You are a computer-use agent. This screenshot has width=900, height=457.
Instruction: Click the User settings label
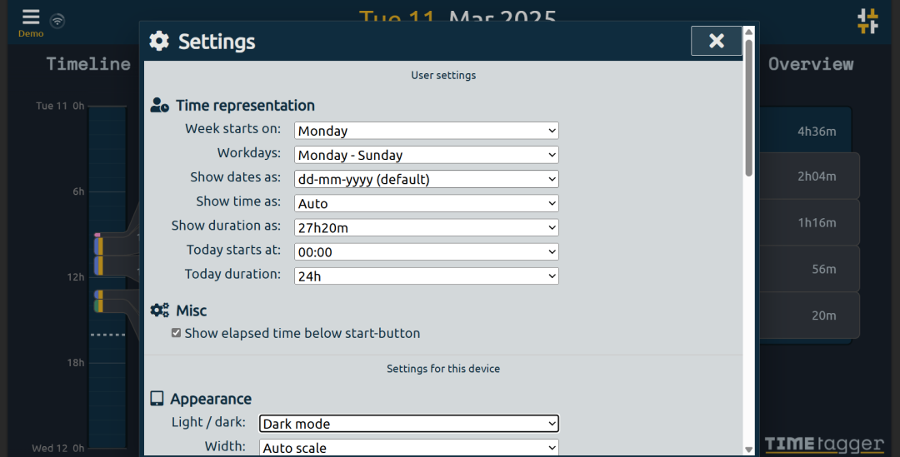coord(443,75)
